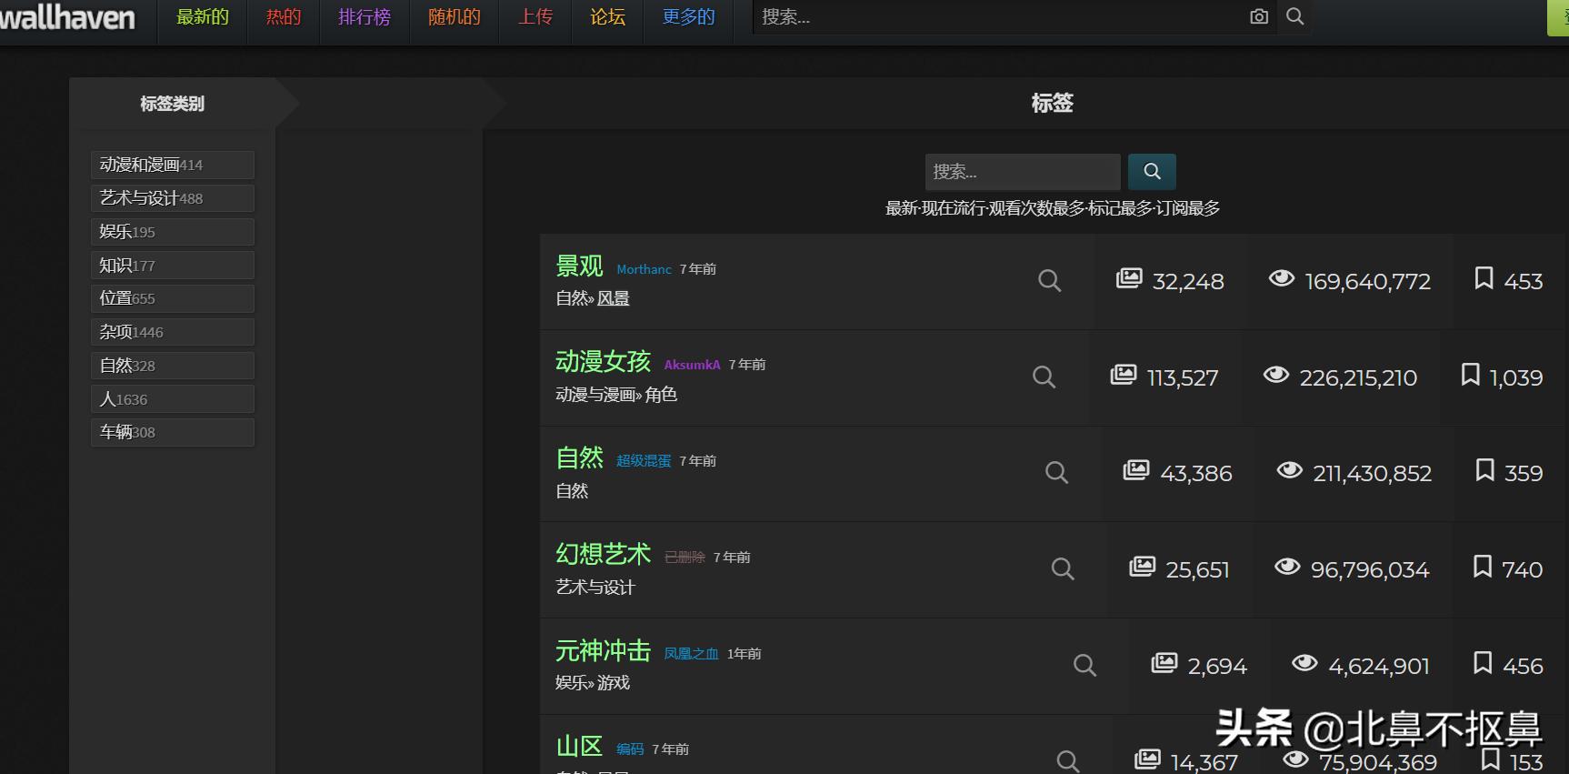
Task: Click the eye icon beside 96,796,034
Action: pyautogui.click(x=1287, y=567)
